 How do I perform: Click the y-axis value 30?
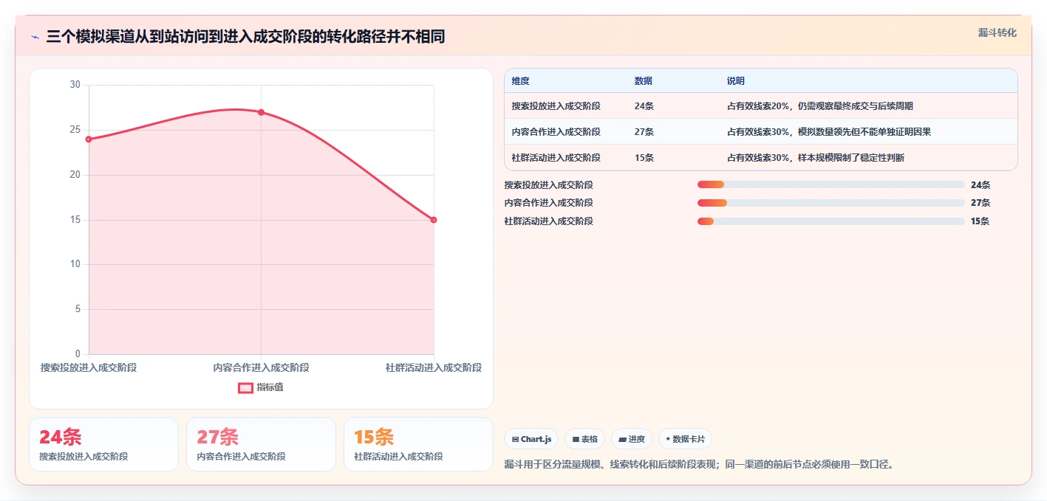pos(75,85)
